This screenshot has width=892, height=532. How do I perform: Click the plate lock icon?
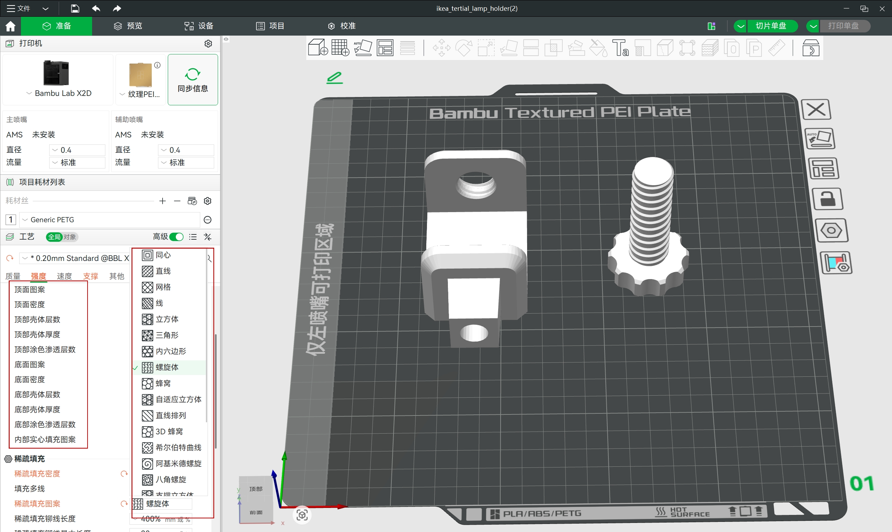[827, 199]
